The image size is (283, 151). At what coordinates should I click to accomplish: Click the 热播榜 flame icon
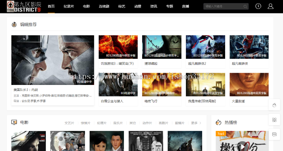(219, 122)
